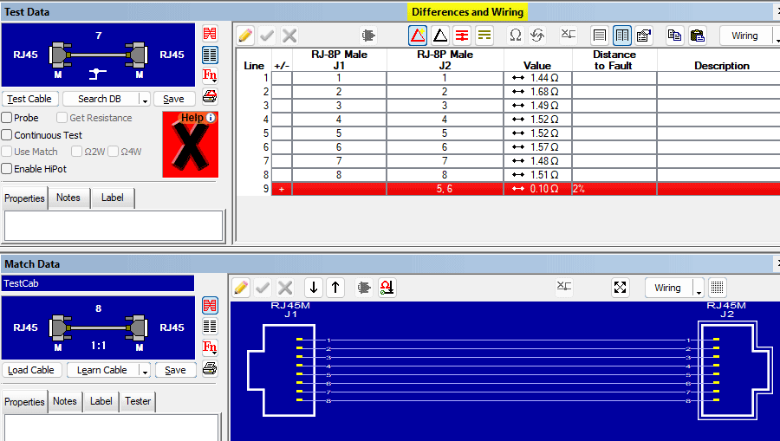Click the printer icon in Test Data panel

point(209,96)
